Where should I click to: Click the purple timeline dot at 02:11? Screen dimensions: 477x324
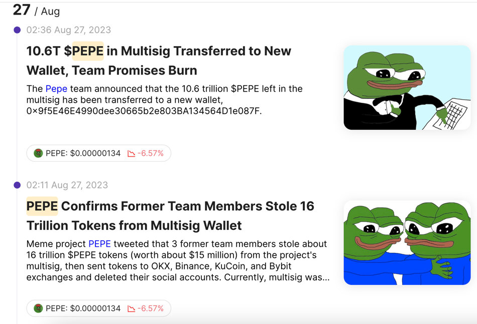17,185
